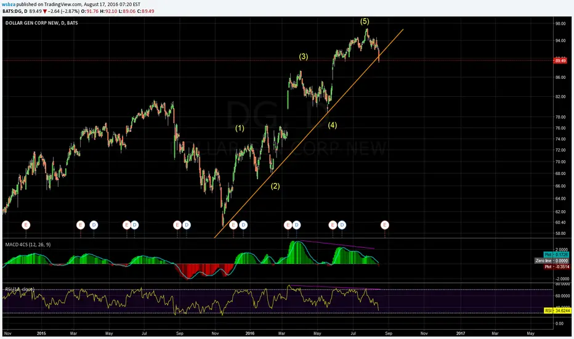Click the red Plot -0.3514 tag
Viewport: 574px width, 339px height.
click(x=557, y=267)
